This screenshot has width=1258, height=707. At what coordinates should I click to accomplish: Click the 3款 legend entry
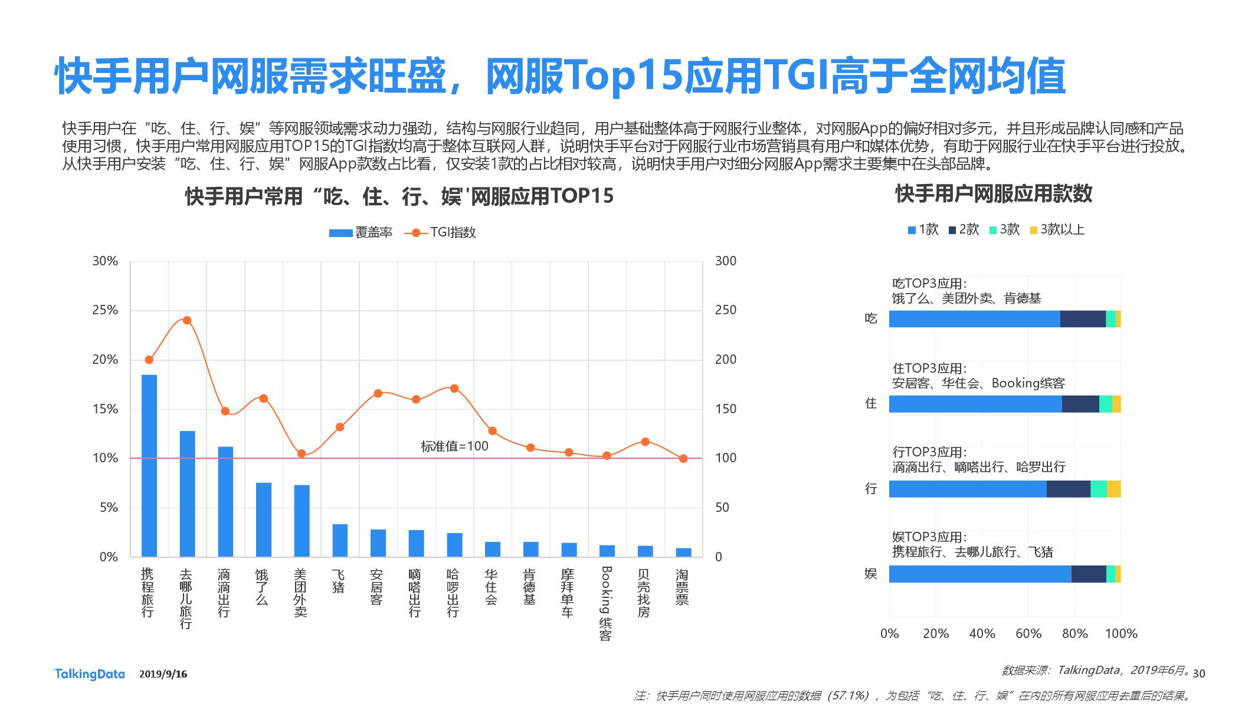(x=1005, y=229)
